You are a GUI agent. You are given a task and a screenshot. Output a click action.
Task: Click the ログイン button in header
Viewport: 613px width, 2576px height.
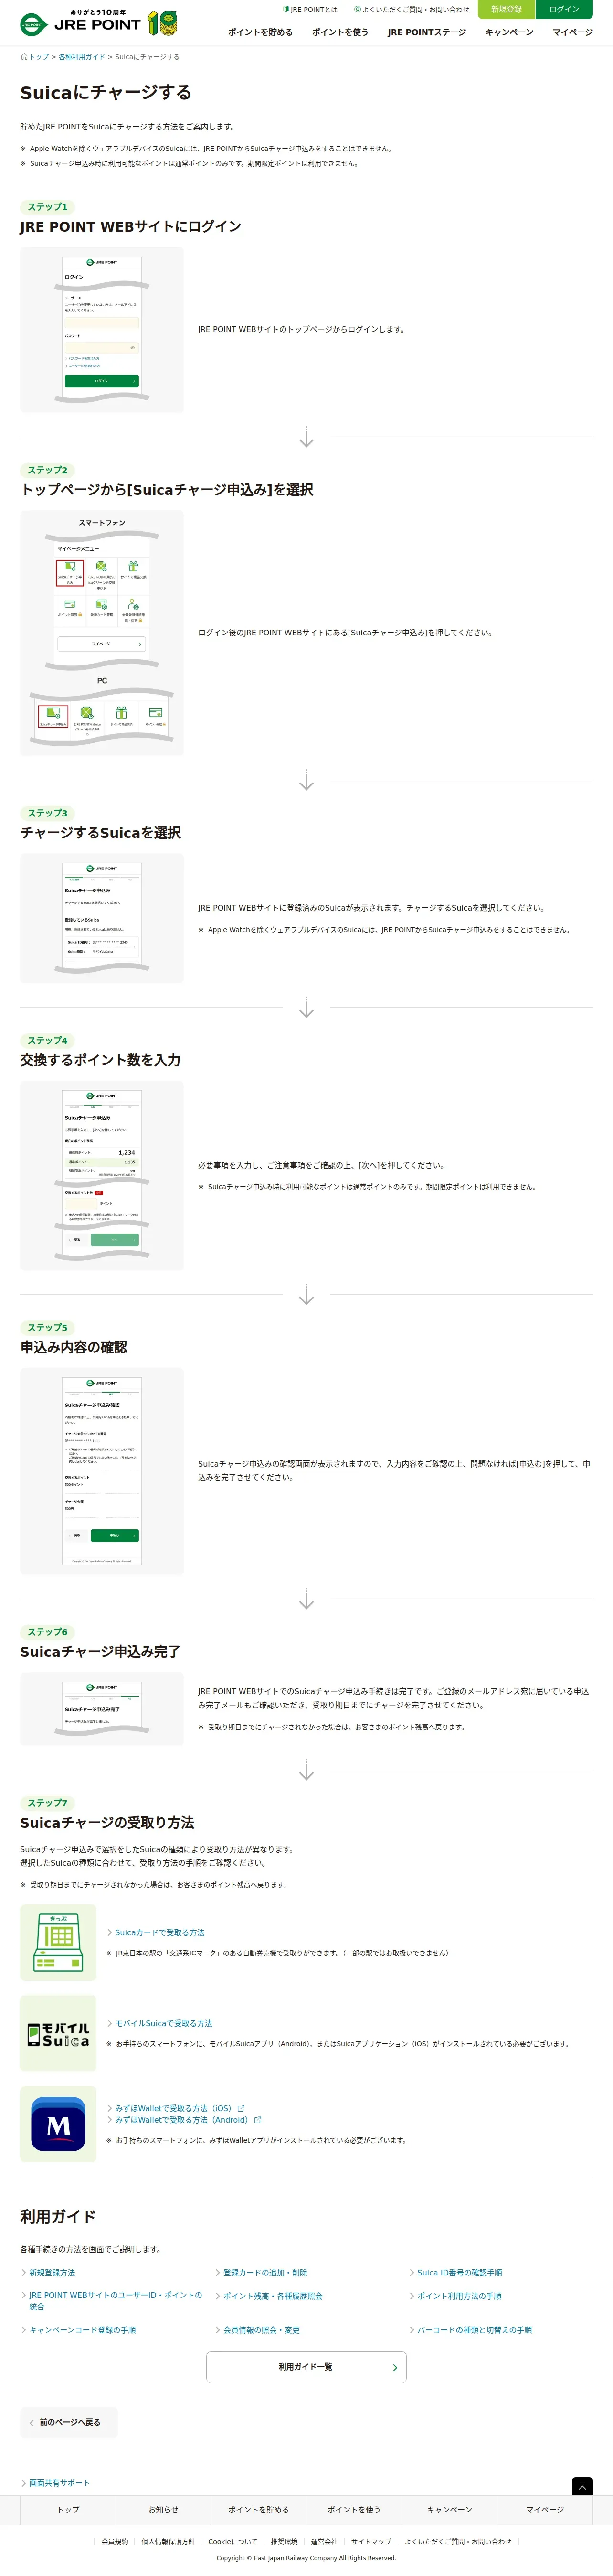(x=564, y=9)
